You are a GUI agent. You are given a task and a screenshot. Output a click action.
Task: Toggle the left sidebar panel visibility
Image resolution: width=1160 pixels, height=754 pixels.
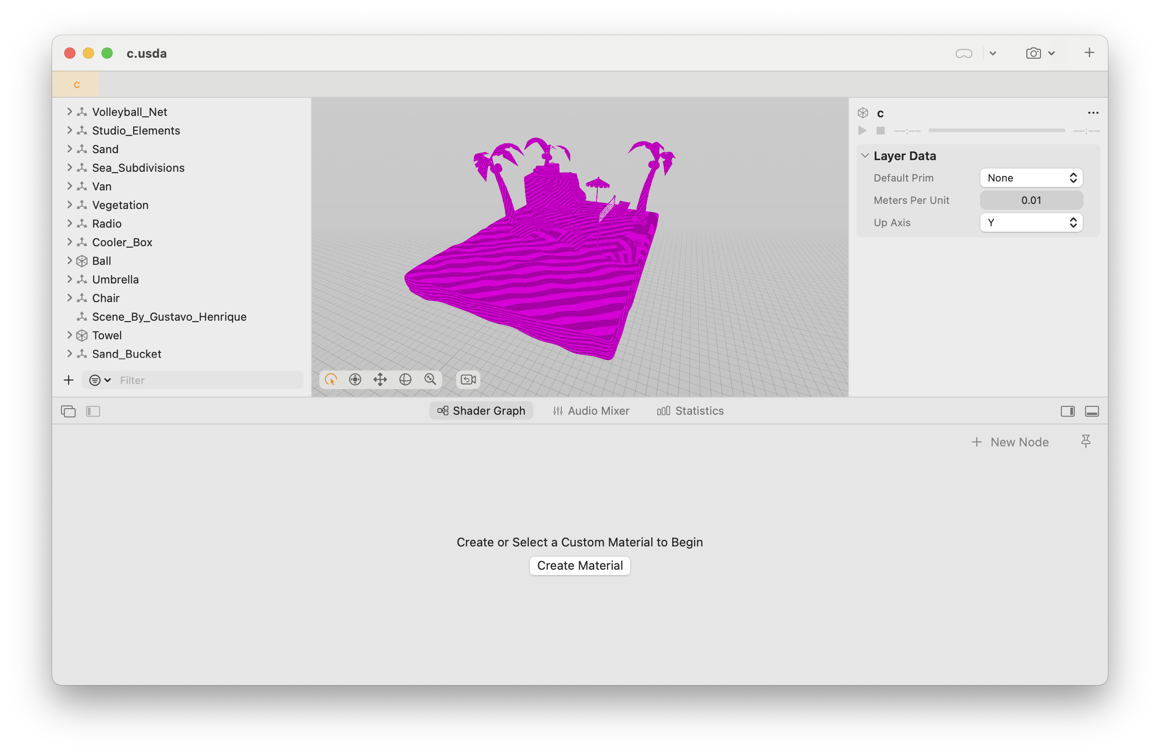pos(93,411)
